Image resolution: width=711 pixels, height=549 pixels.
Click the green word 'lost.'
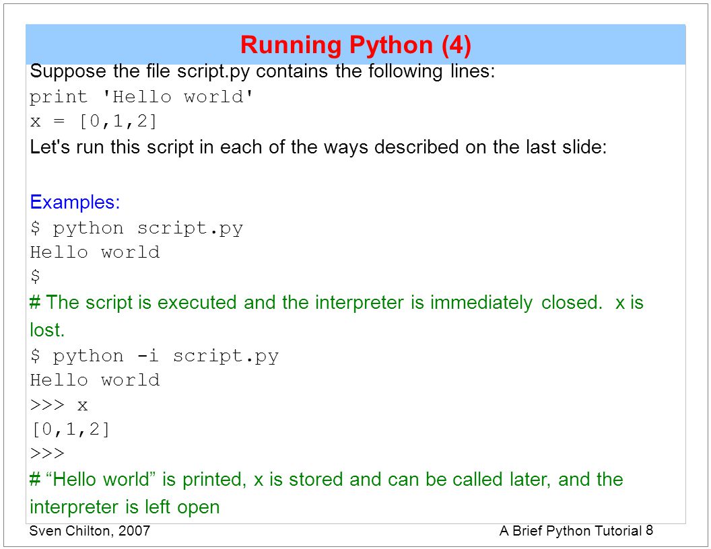[x=47, y=330]
